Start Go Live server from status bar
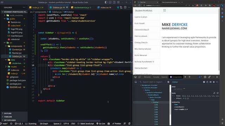 click(x=101, y=124)
